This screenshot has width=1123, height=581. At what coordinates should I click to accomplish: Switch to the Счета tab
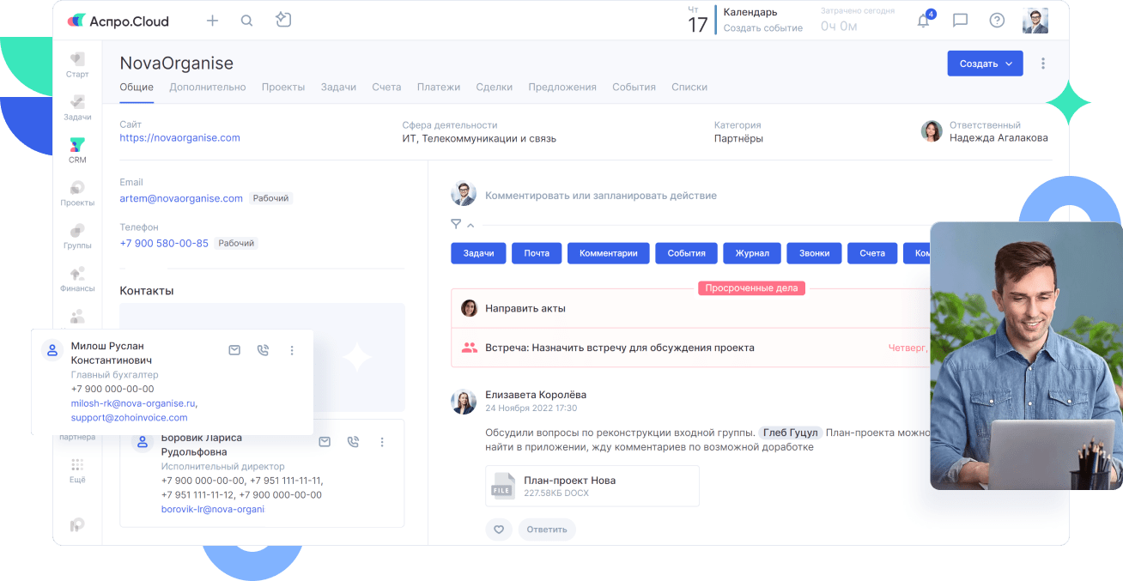coord(386,87)
